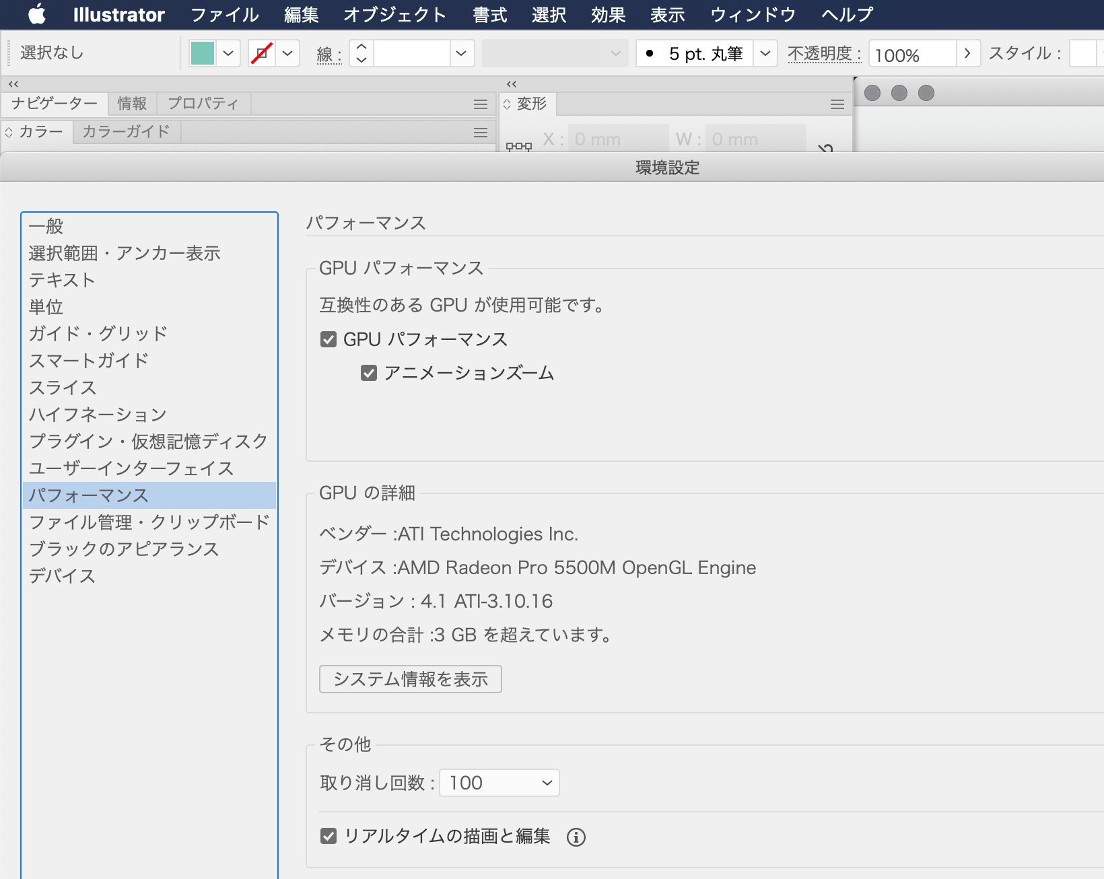Open the color panel options menu

(x=480, y=133)
